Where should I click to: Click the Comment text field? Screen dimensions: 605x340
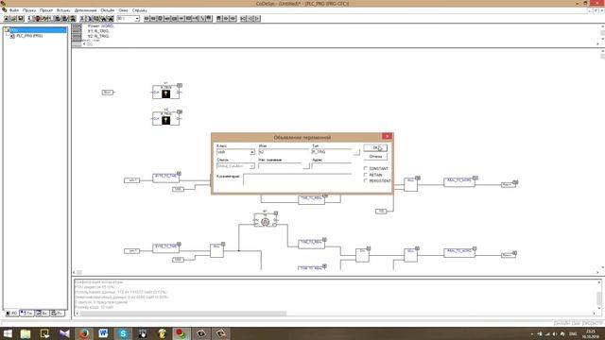point(297,179)
